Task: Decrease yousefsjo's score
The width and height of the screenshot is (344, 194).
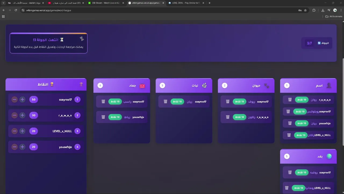Action: (x=15, y=147)
